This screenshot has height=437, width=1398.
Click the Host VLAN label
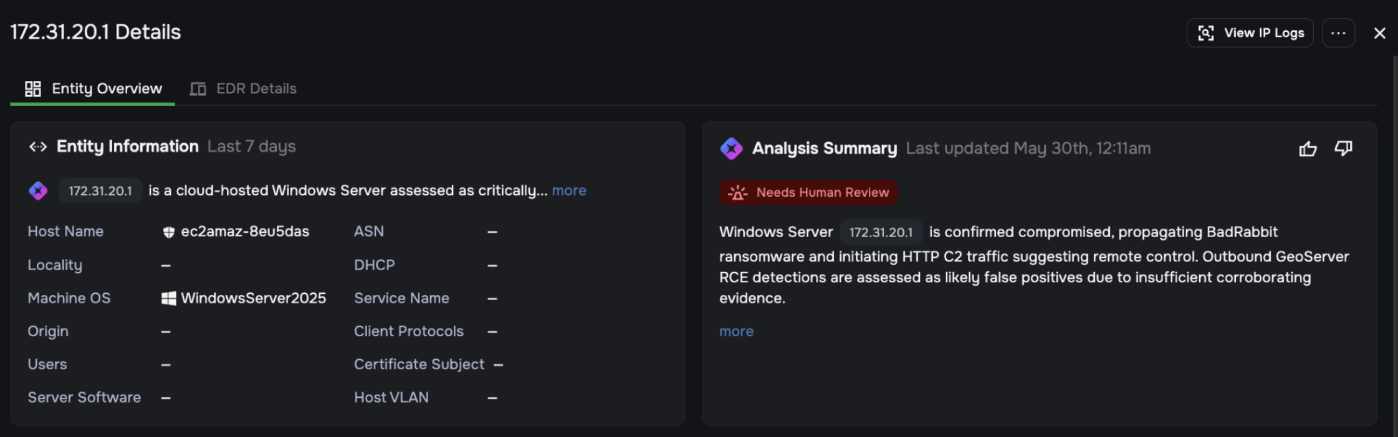[391, 397]
